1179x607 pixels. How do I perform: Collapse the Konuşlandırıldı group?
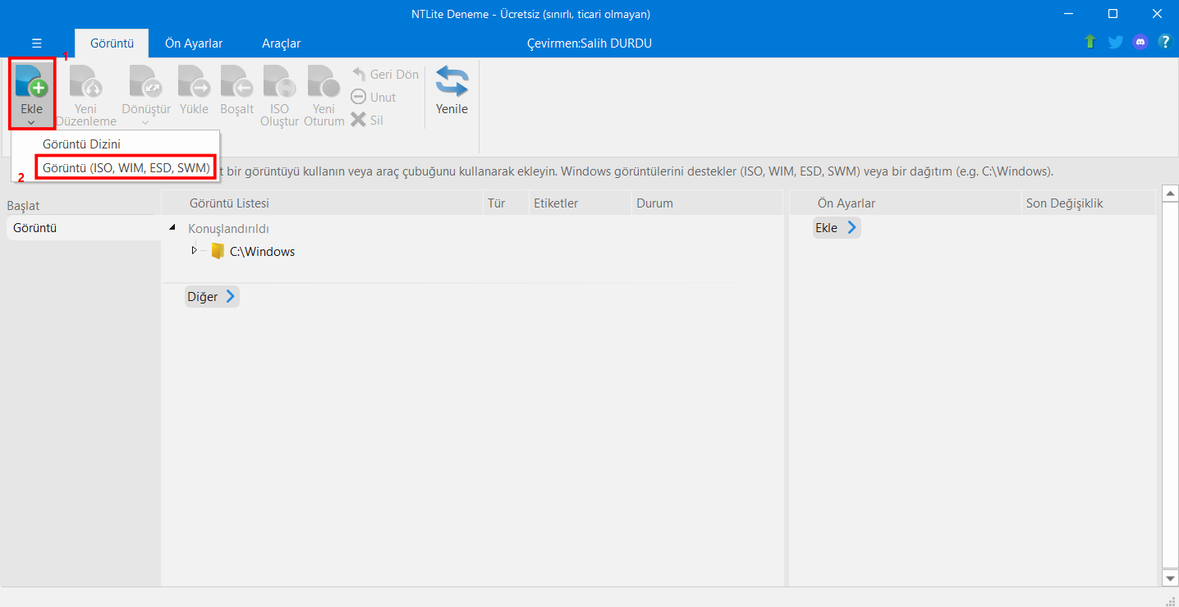[172, 228]
